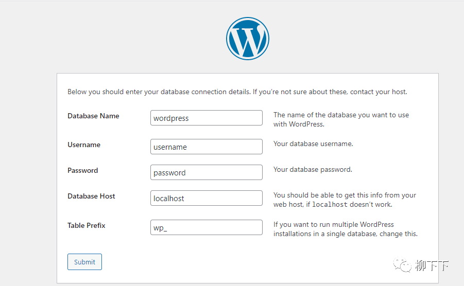
Task: Focus the Table Prefix input with wp_
Action: click(206, 227)
